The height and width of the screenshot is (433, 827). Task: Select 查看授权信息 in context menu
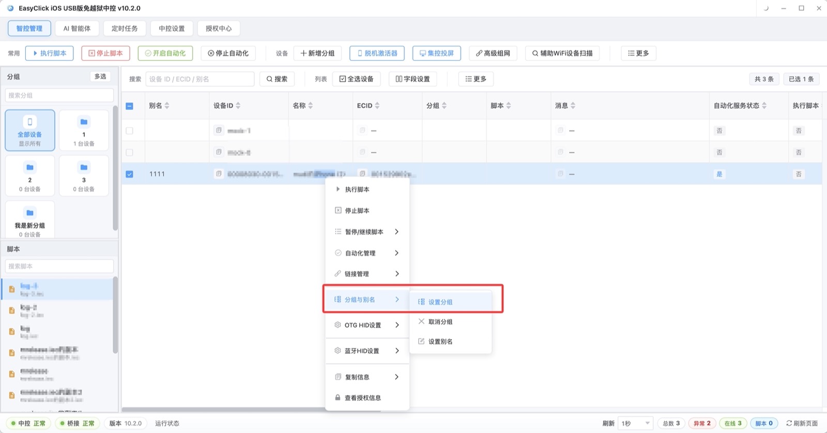367,398
